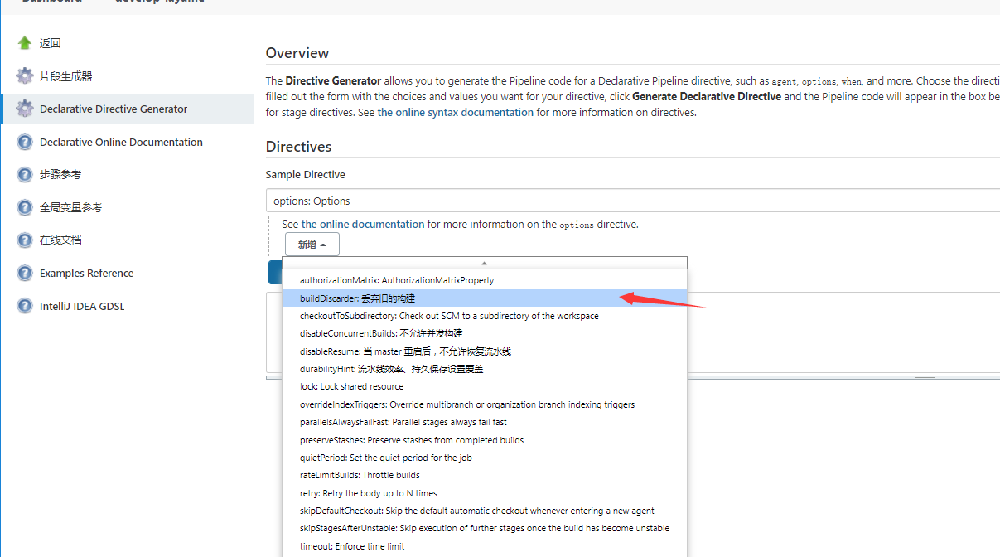Select parallelsAlwaysFailFast option
1000x557 pixels.
485,422
